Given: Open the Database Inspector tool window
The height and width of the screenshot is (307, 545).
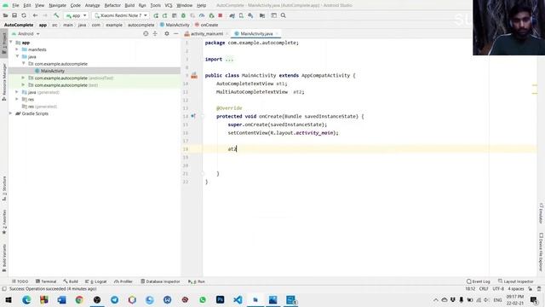Looking at the screenshot, I should 161,281.
